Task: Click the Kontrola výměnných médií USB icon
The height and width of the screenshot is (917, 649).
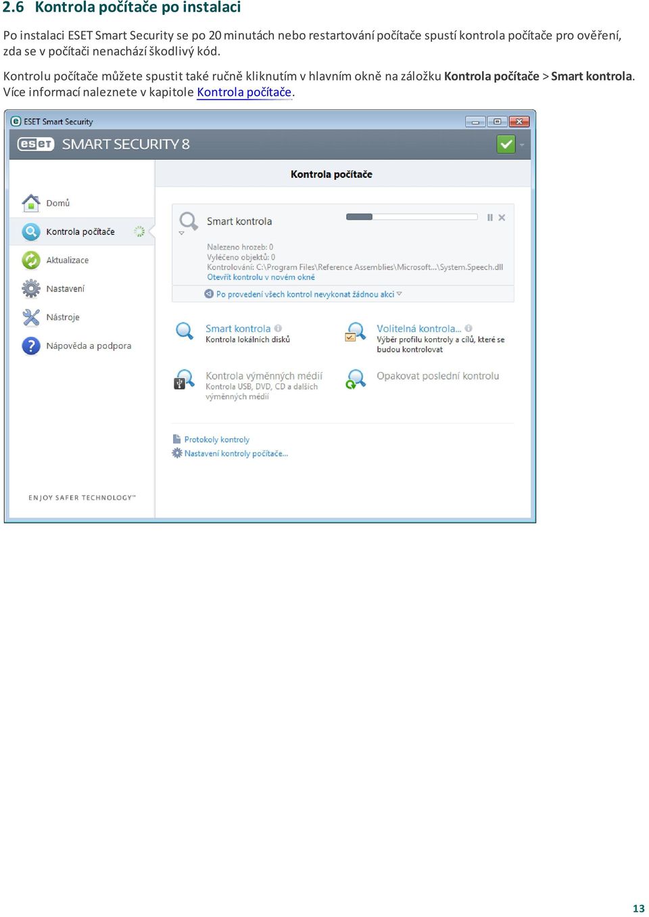Action: [184, 379]
